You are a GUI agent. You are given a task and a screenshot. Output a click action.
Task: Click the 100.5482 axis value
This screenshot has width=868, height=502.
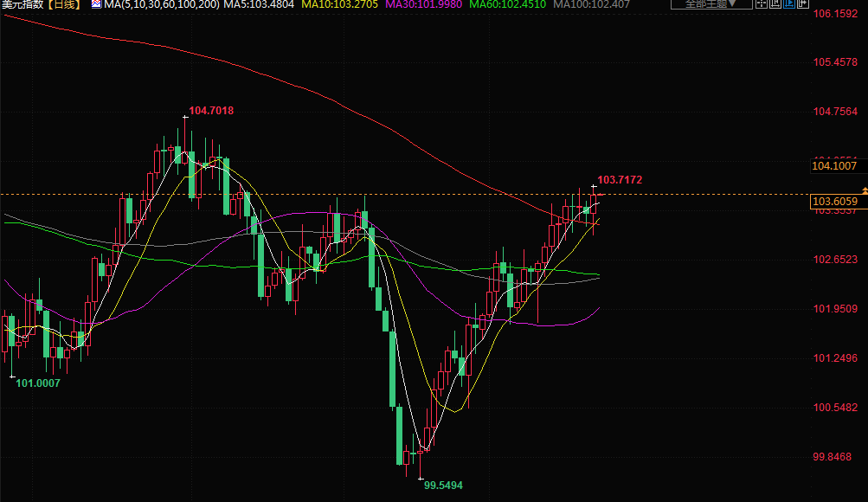tap(835, 408)
